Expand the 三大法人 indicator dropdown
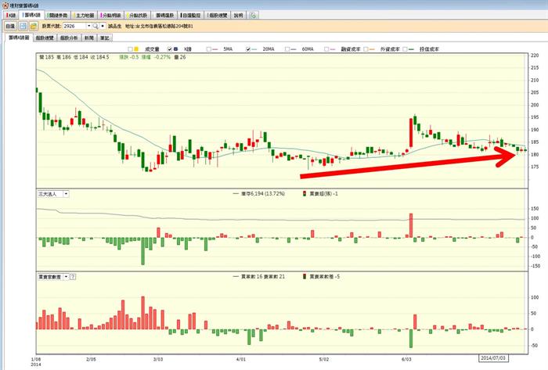This screenshot has width=548, height=370. (66, 194)
